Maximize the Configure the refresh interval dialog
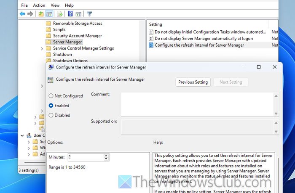This screenshot has width=295, height=193. pos(259,67)
